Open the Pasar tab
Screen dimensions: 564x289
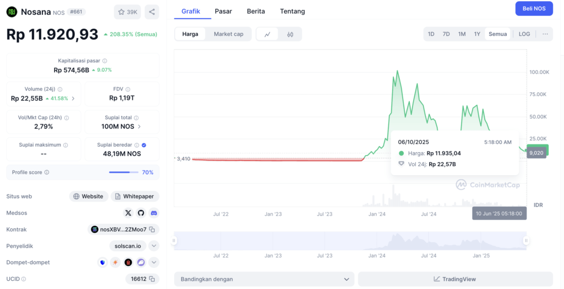click(224, 11)
